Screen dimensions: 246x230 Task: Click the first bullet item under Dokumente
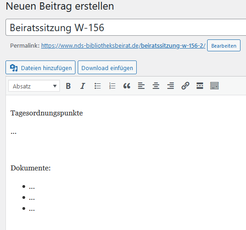click(32, 187)
